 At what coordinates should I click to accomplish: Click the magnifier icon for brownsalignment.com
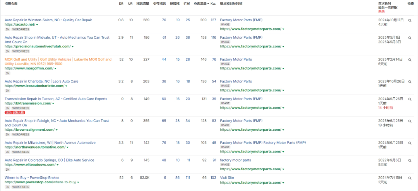[410, 121]
